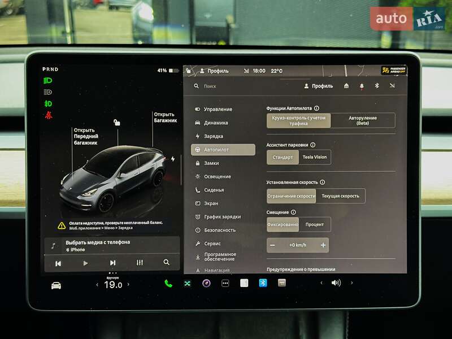This screenshot has width=452, height=339.
Task: Show info for Смещение
Action: (293, 212)
